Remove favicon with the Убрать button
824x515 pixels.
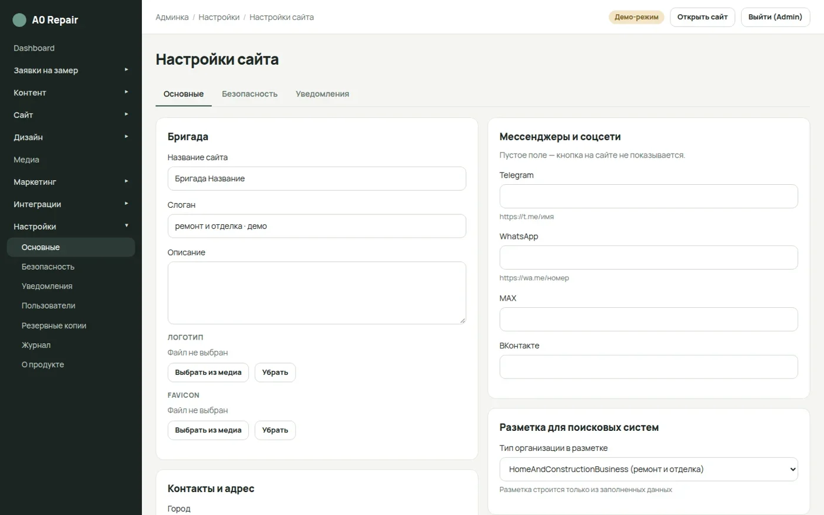click(275, 430)
